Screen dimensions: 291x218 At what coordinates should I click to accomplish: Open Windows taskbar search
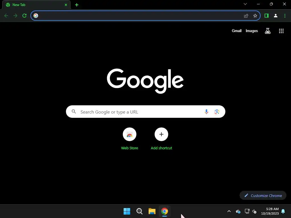[x=139, y=211]
